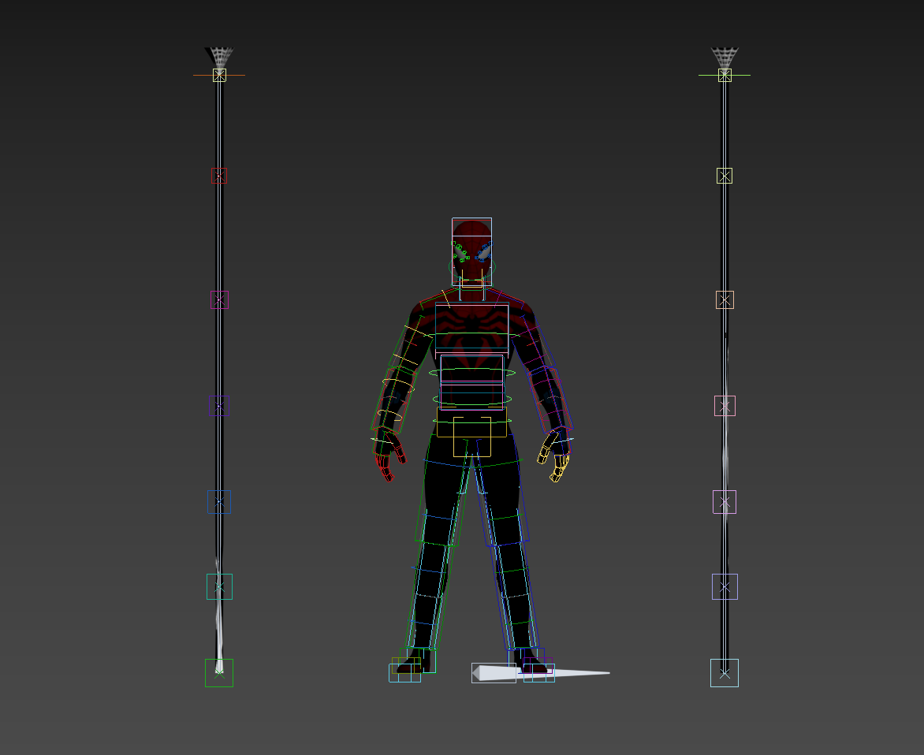This screenshot has width=924, height=755.
Task: Select teal control box on left web rope
Action: tap(219, 586)
